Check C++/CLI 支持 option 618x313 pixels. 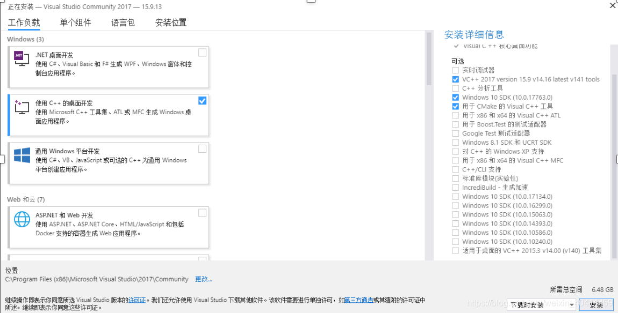click(455, 169)
